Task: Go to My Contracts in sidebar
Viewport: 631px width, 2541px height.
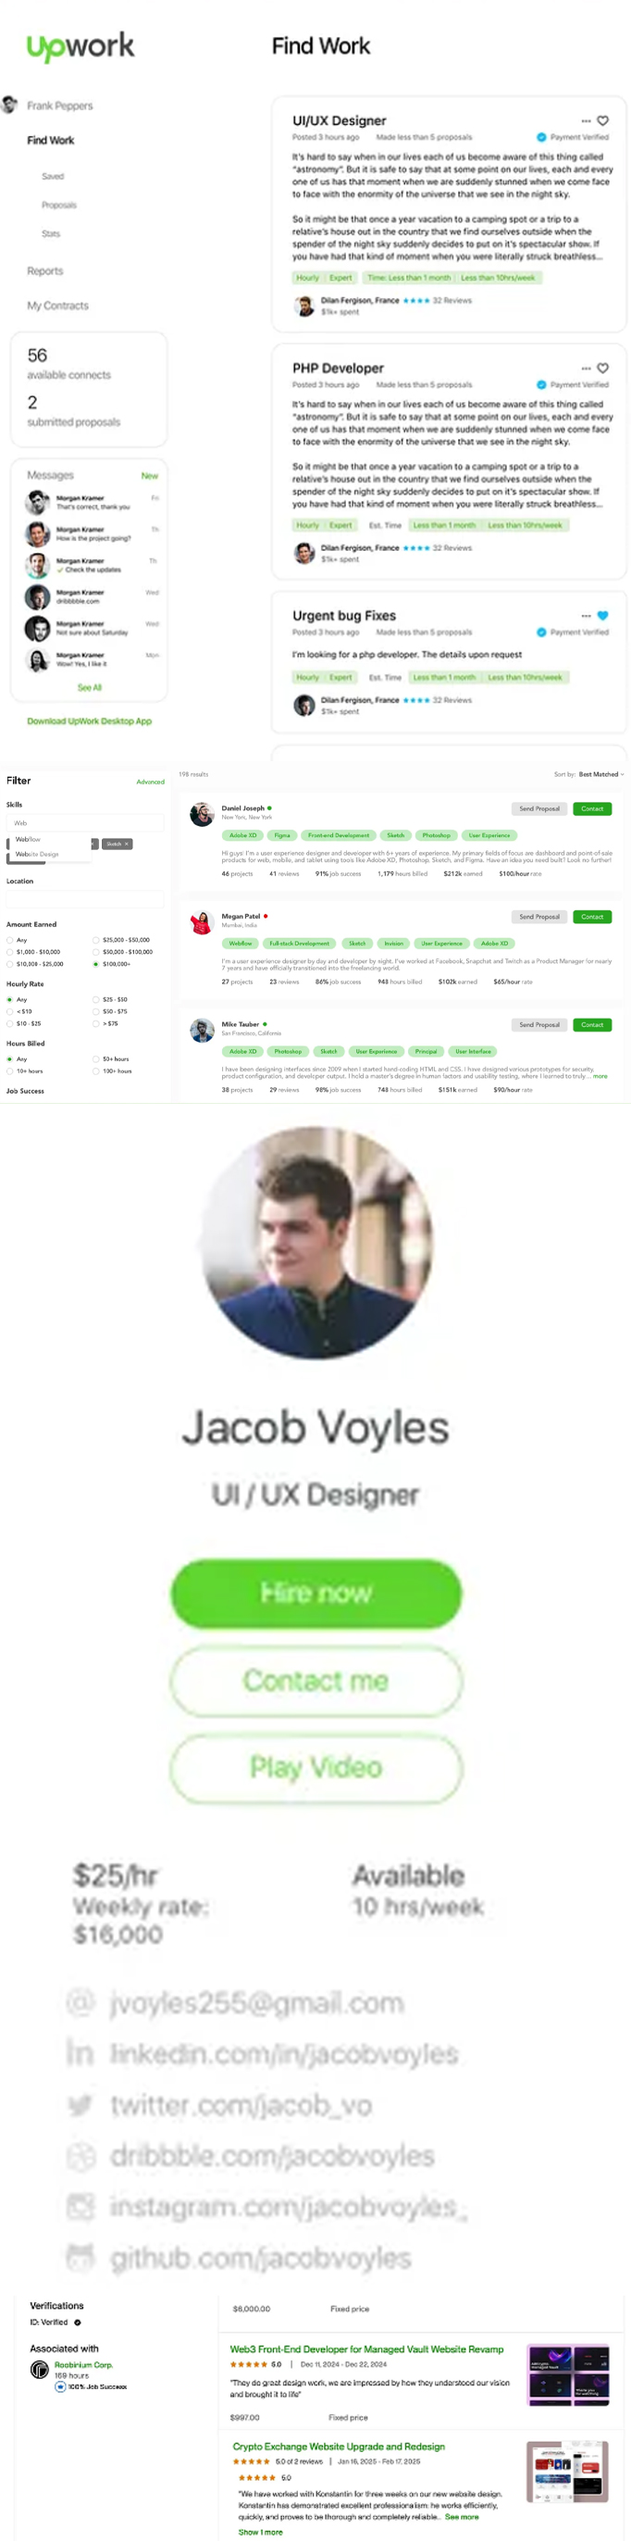Action: pos(57,306)
